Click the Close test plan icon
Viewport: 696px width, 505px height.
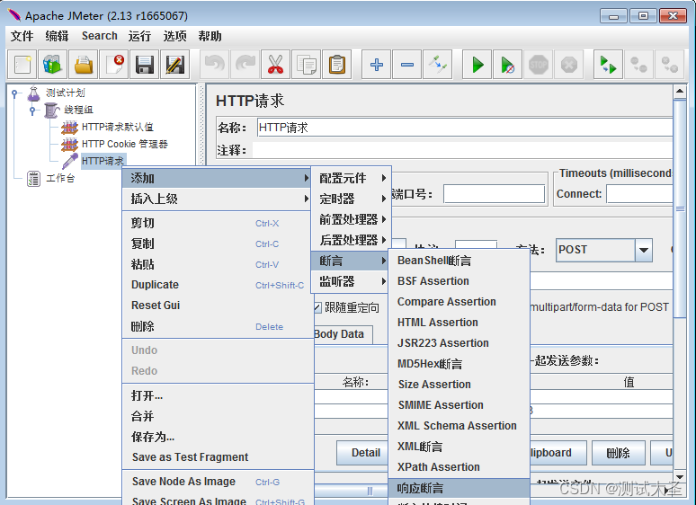pyautogui.click(x=114, y=65)
